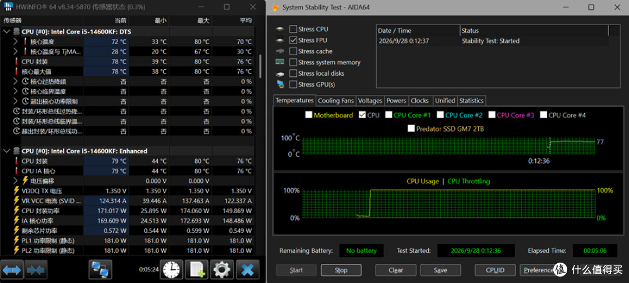Select Stability Test: Started log entry
Viewport: 629px width, 283px height.
[493, 41]
